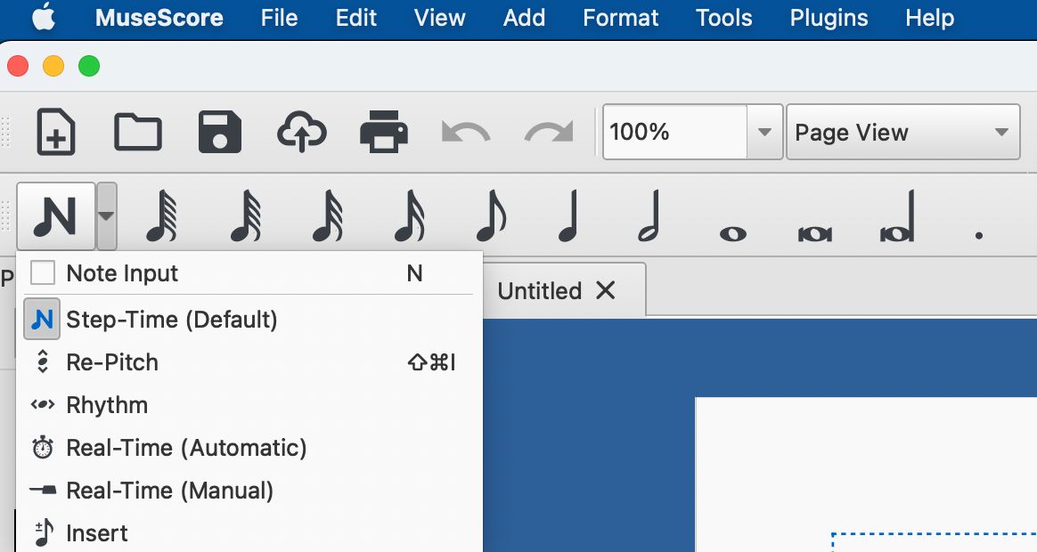The width and height of the screenshot is (1037, 552).
Task: Choose Real-Time (Manual) mode
Action: [x=250, y=491]
